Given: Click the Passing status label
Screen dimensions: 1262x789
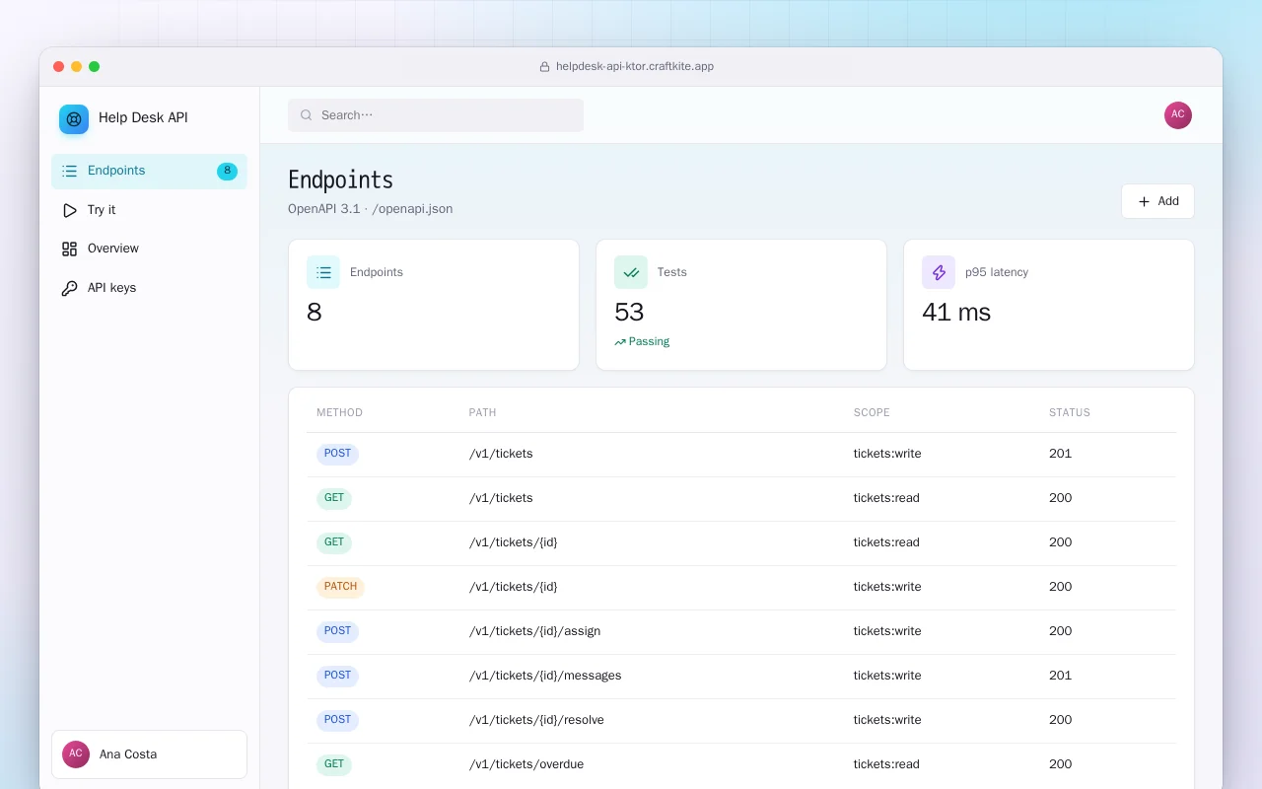Looking at the screenshot, I should [x=649, y=342].
